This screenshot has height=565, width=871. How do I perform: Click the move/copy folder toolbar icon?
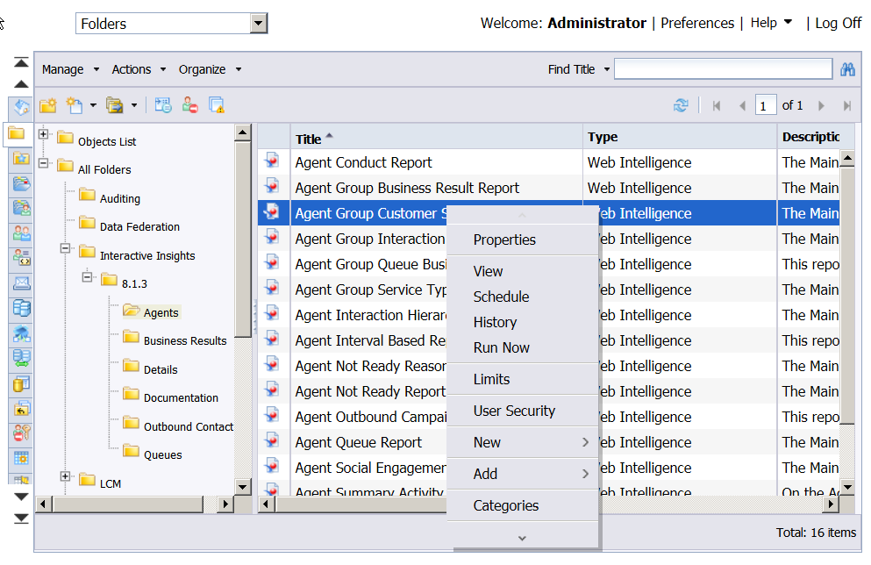(114, 105)
